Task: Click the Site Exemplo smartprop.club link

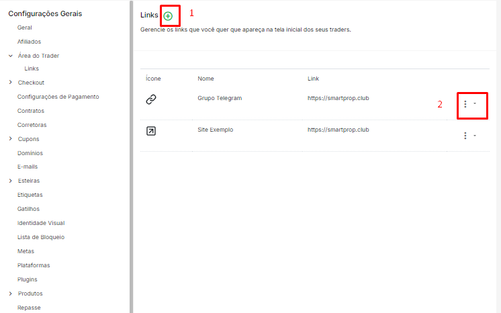Action: (x=338, y=130)
